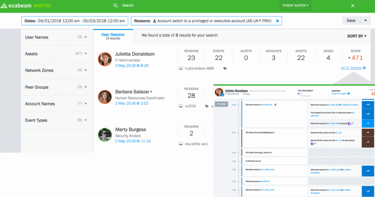The image size is (375, 197).
Task: Click Julietta's Reasons count 23
Action: point(191,58)
